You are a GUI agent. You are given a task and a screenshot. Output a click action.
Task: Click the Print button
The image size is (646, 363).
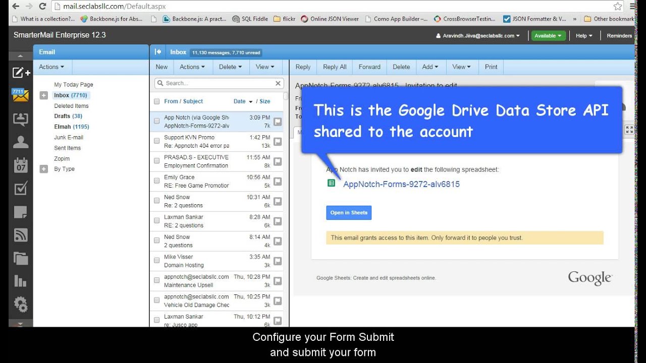click(491, 67)
